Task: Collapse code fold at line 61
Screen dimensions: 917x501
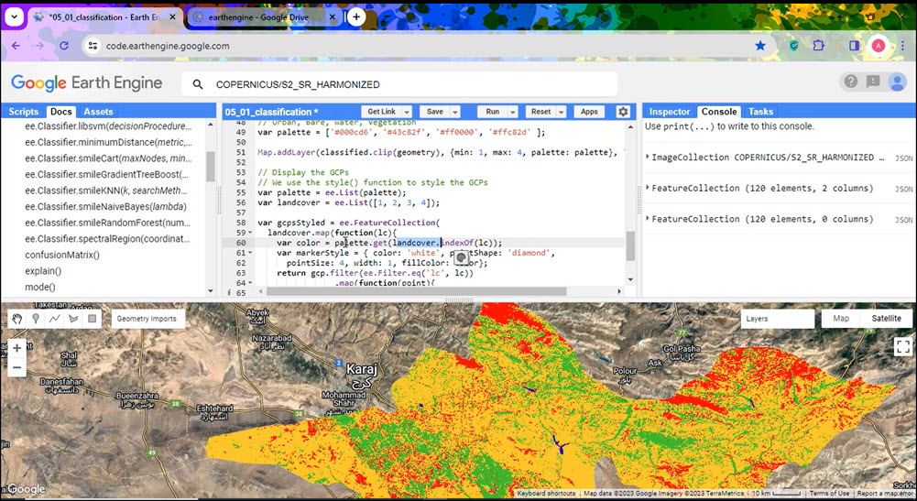Action: (251, 253)
